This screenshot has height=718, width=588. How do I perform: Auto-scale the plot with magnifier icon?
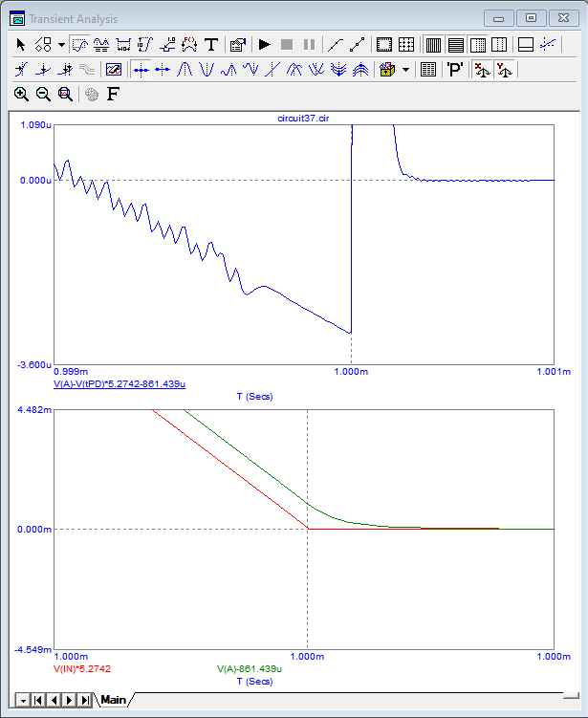tap(65, 95)
